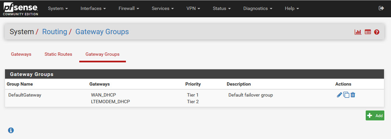Expand the Firewall dropdown menu
The width and height of the screenshot is (391, 139).
129,9
